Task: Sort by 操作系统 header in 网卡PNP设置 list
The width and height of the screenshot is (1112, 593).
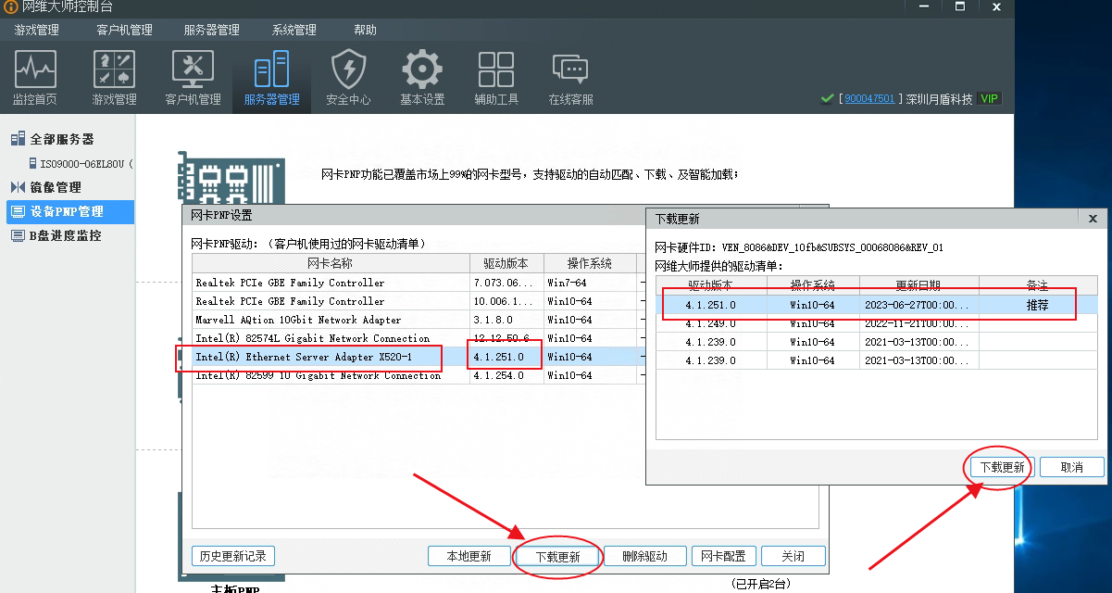Action: [590, 263]
